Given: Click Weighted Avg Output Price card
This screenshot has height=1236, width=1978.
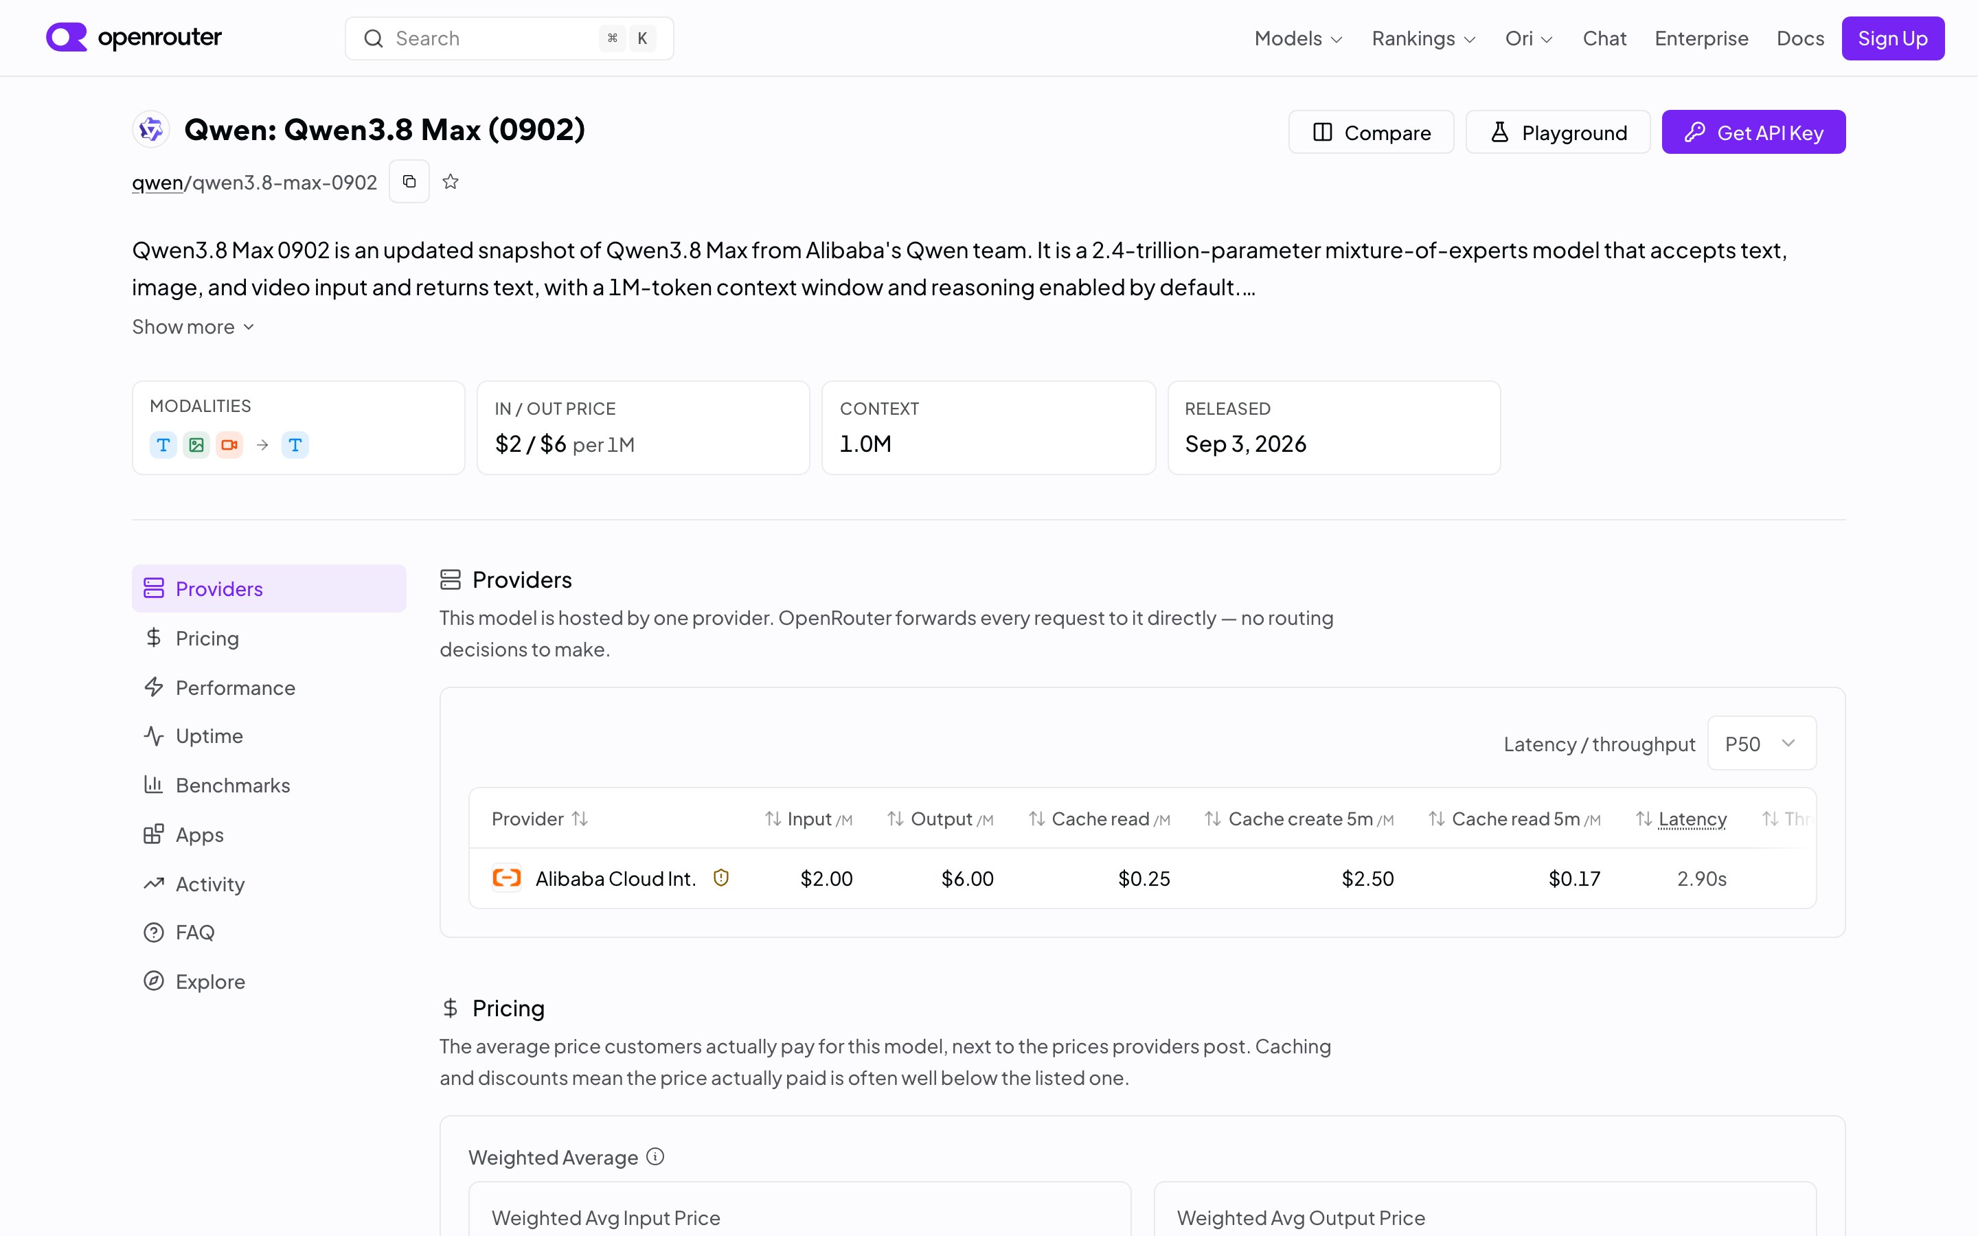Looking at the screenshot, I should pos(1485,1209).
